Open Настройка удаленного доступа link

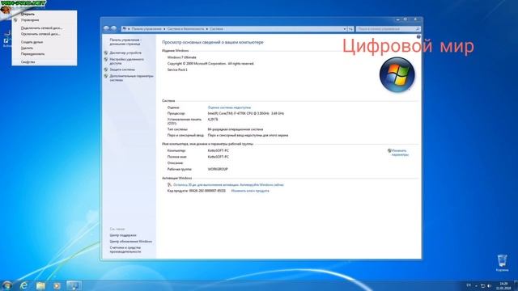point(126,61)
